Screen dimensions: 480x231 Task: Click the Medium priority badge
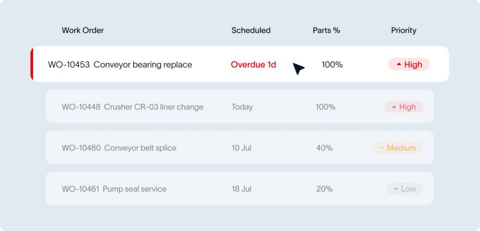397,148
